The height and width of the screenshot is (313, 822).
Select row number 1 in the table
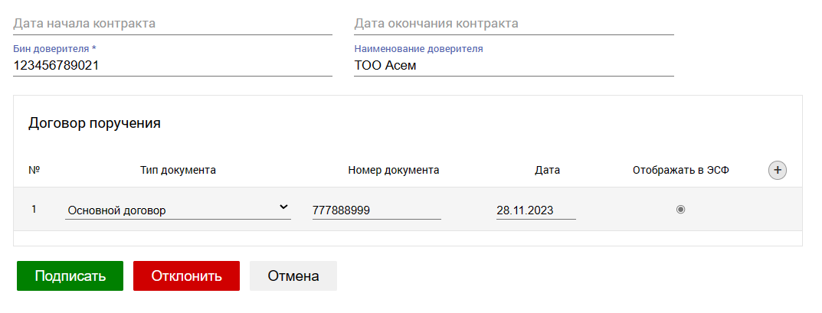34,210
